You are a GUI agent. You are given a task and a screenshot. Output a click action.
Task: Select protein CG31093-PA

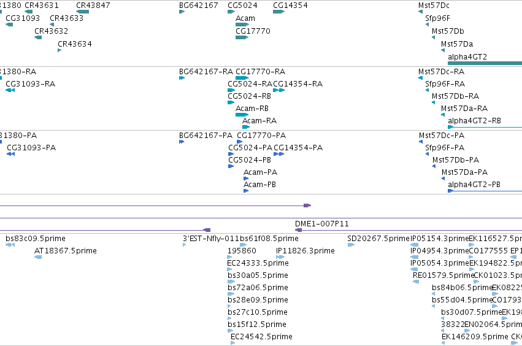[31, 148]
